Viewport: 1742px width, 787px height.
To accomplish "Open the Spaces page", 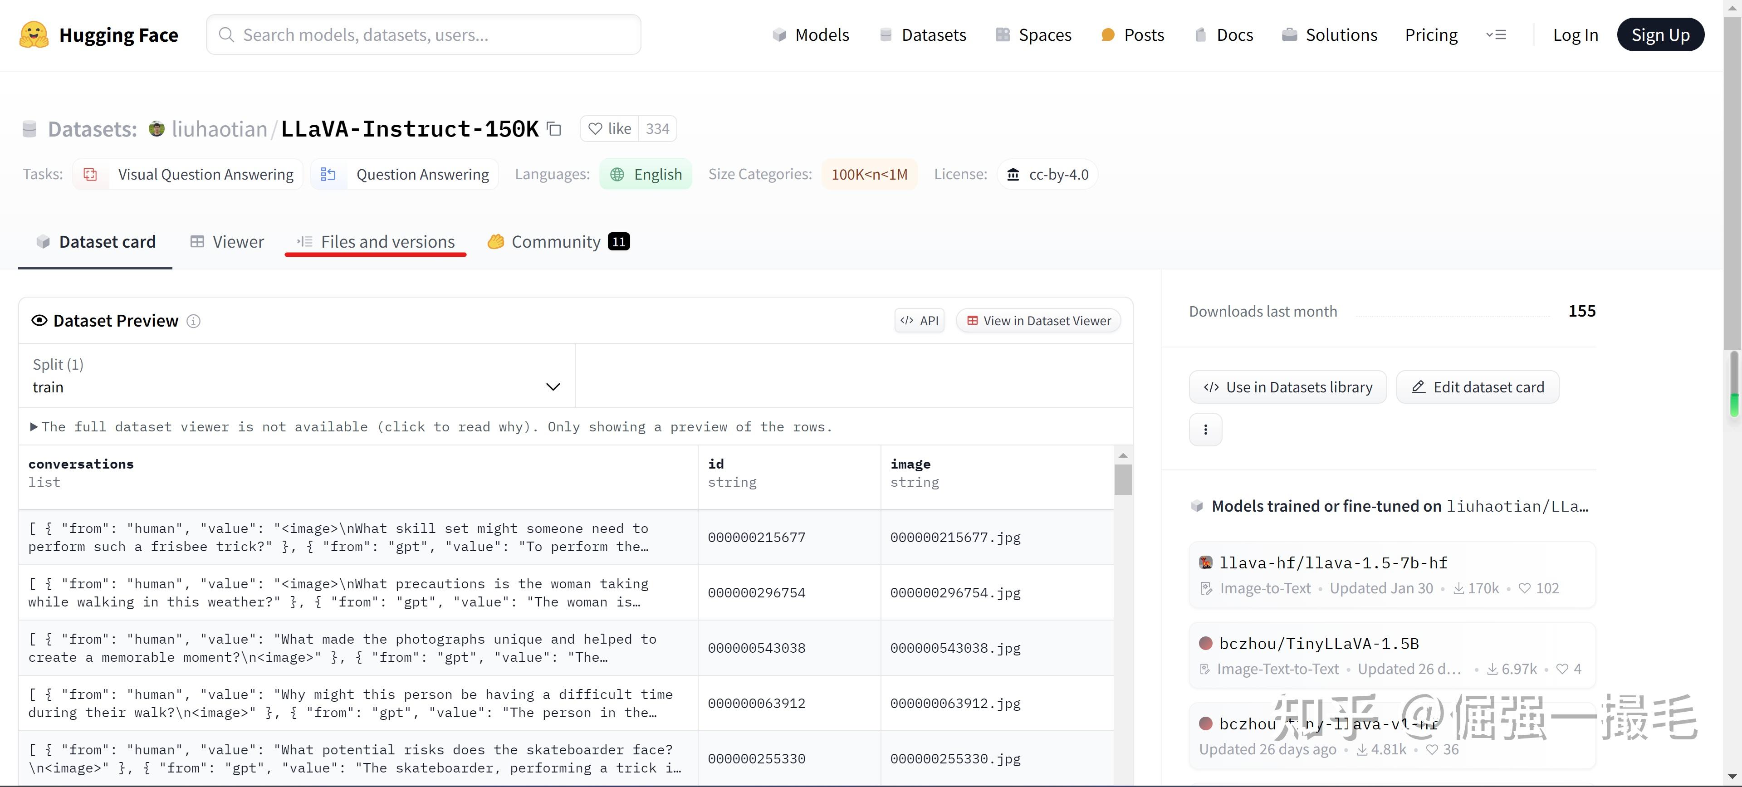I will [1033, 34].
